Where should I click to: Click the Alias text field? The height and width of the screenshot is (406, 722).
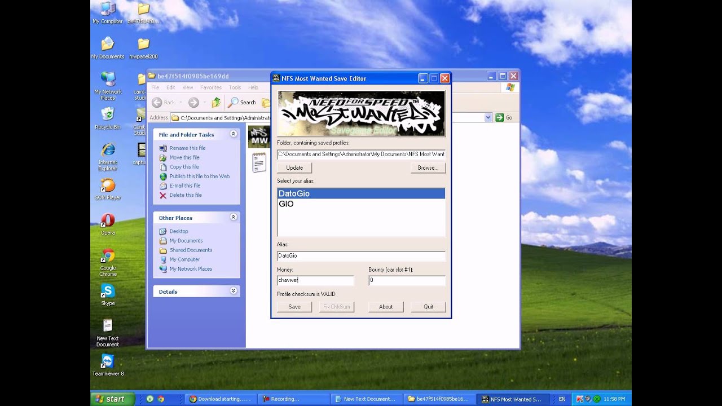click(x=361, y=255)
